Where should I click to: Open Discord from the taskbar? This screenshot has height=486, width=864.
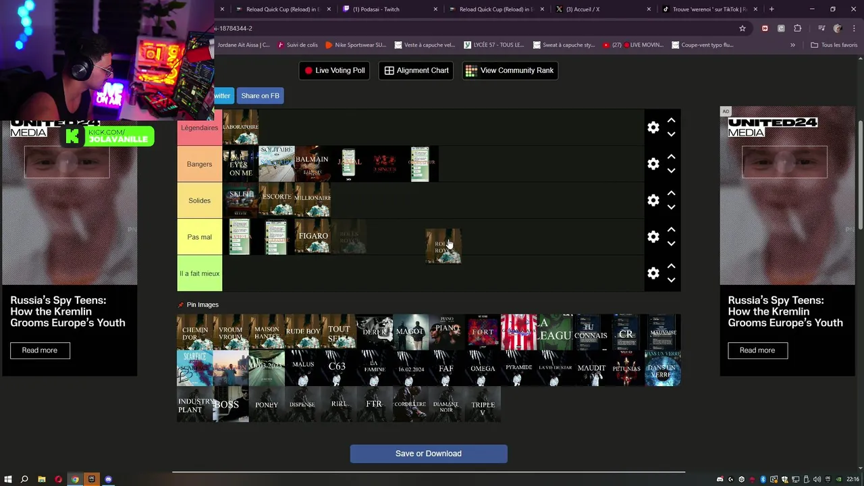coord(108,479)
